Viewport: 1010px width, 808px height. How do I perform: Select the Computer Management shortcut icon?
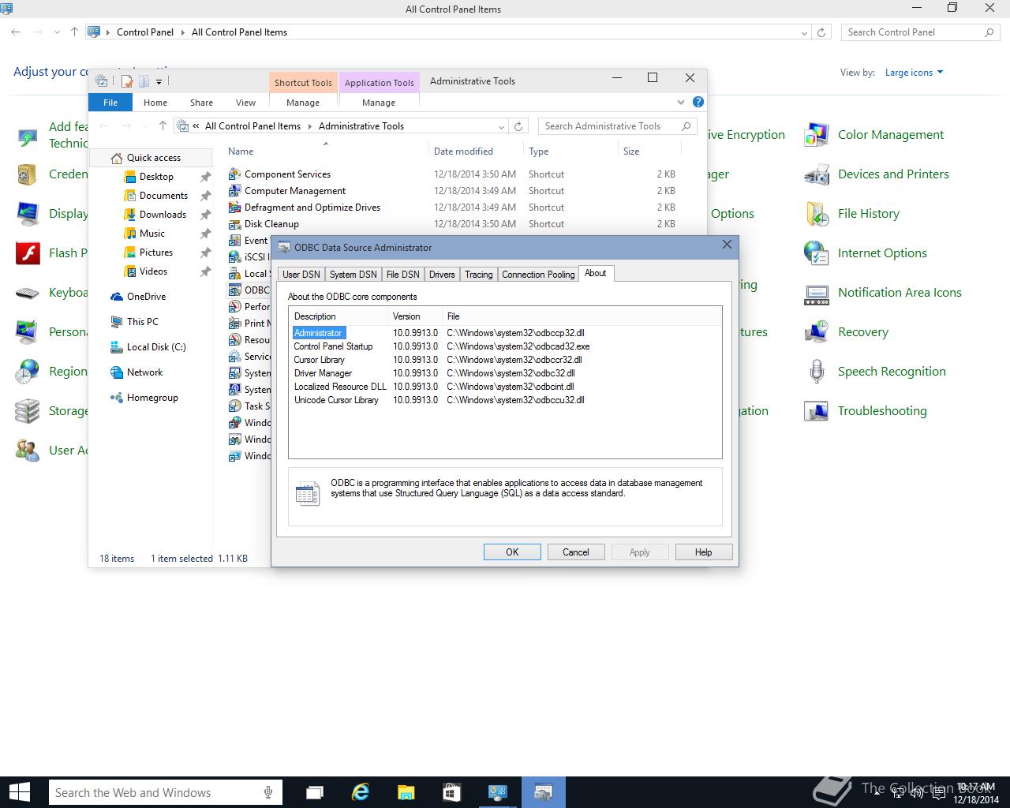click(234, 191)
